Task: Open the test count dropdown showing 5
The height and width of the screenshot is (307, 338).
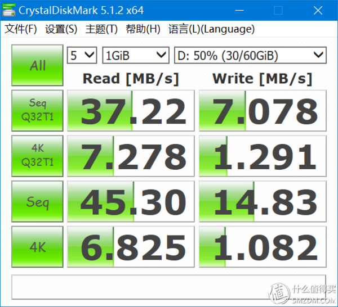Action: (82, 55)
